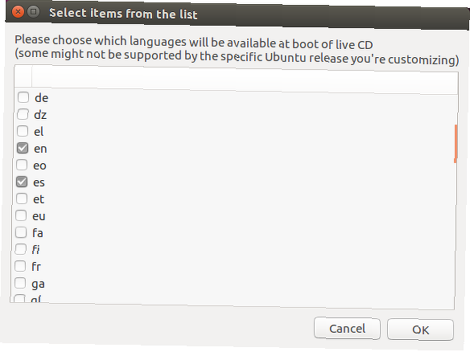The width and height of the screenshot is (470, 352).
Task: Select the 'et' language checkbox
Action: [21, 199]
